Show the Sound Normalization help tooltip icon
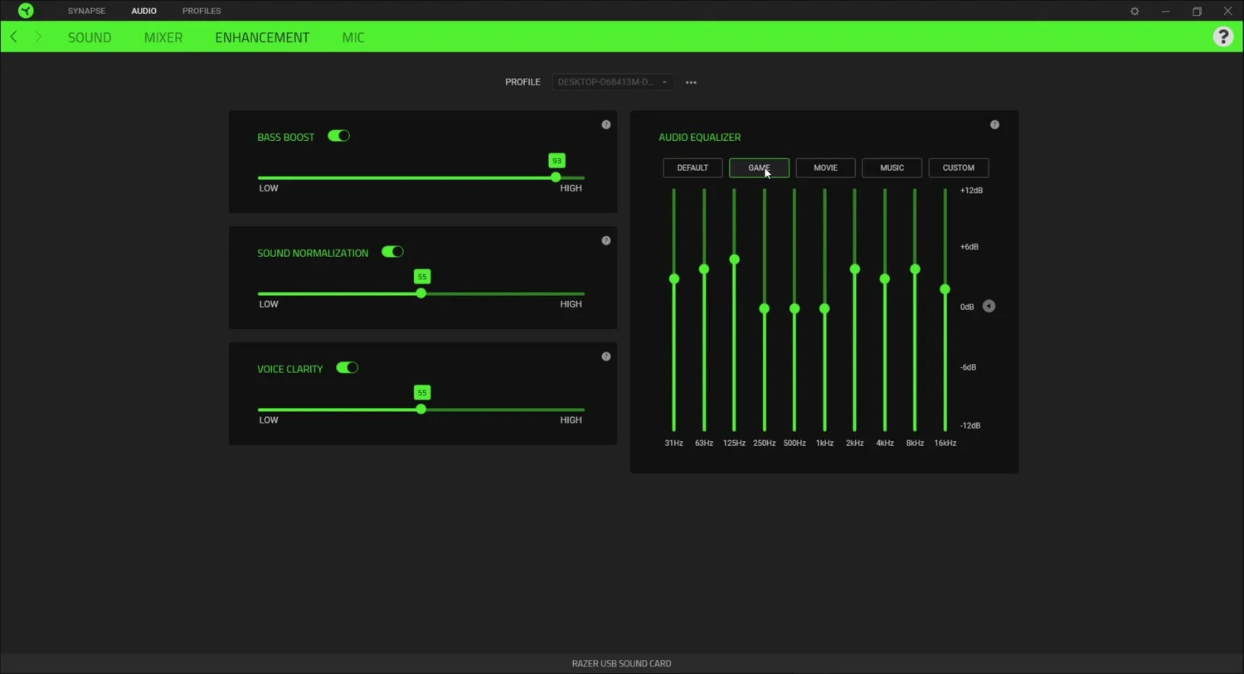Image resolution: width=1244 pixels, height=674 pixels. point(606,240)
